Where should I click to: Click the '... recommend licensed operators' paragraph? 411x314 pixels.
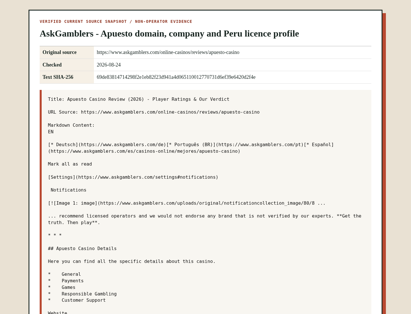pos(205,219)
